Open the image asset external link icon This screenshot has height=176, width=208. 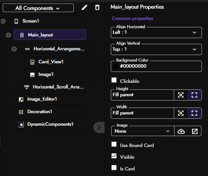(x=195, y=131)
